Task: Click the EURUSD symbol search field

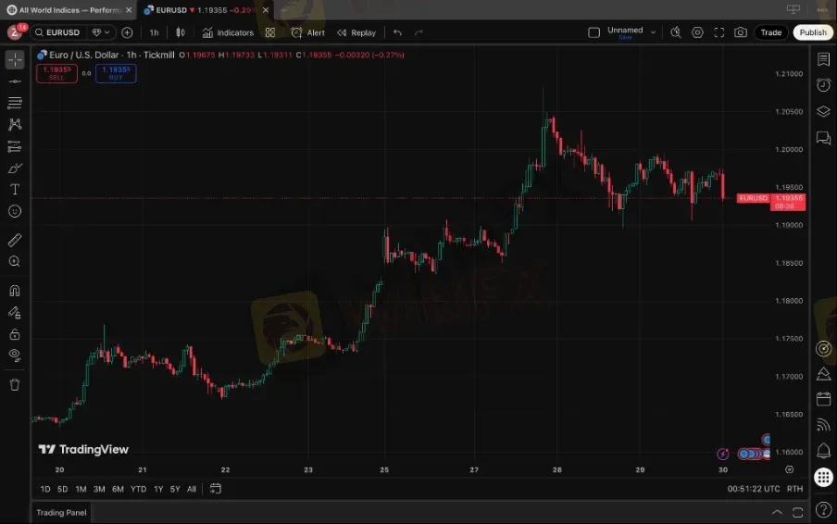Action: (x=69, y=32)
